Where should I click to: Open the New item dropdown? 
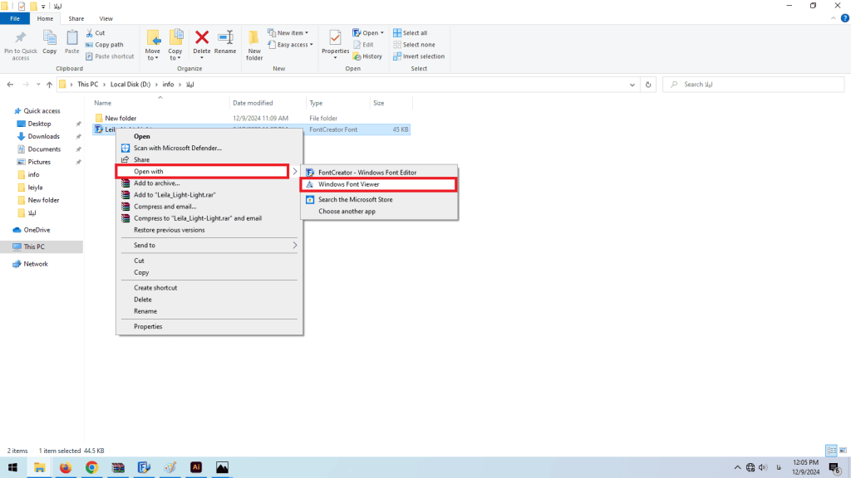[288, 33]
